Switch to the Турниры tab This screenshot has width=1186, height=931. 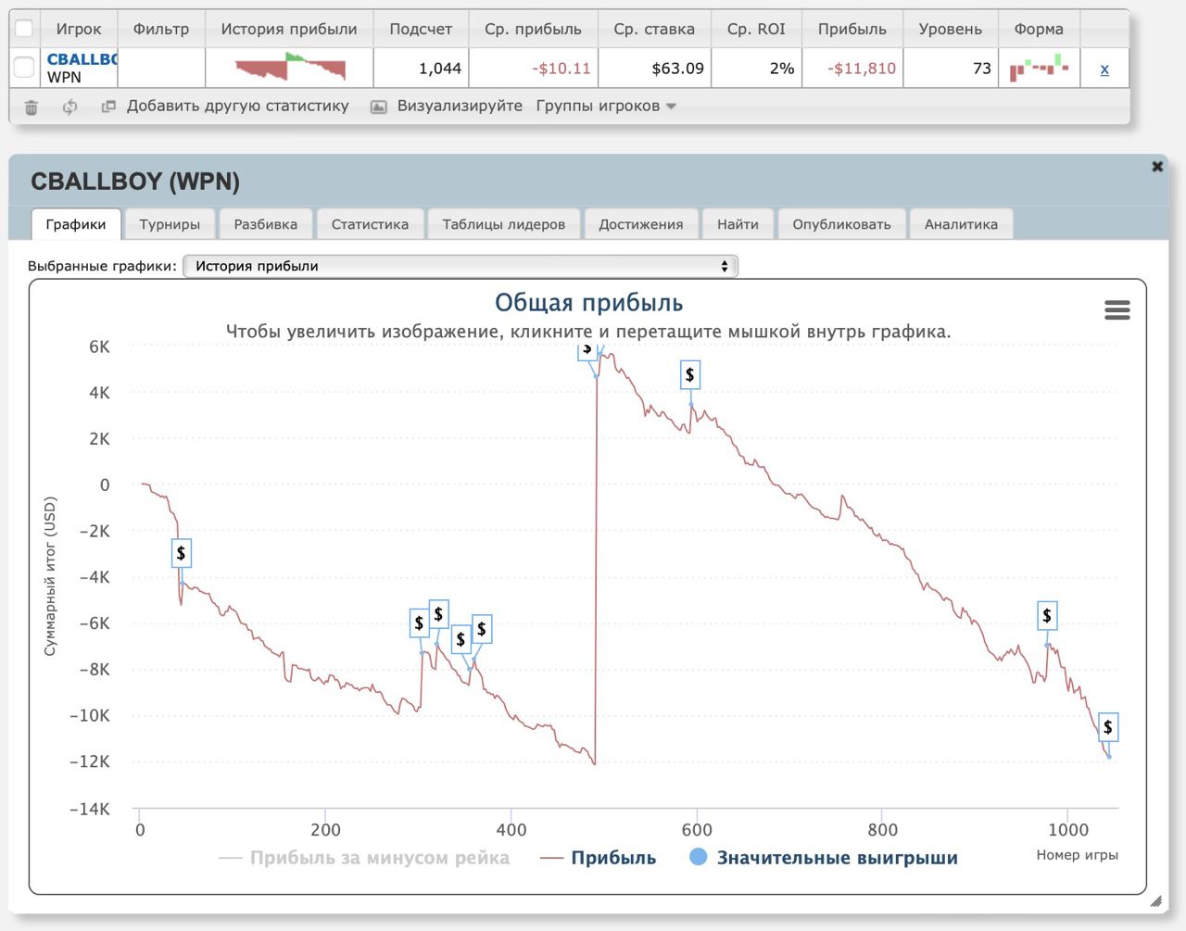[x=170, y=224]
